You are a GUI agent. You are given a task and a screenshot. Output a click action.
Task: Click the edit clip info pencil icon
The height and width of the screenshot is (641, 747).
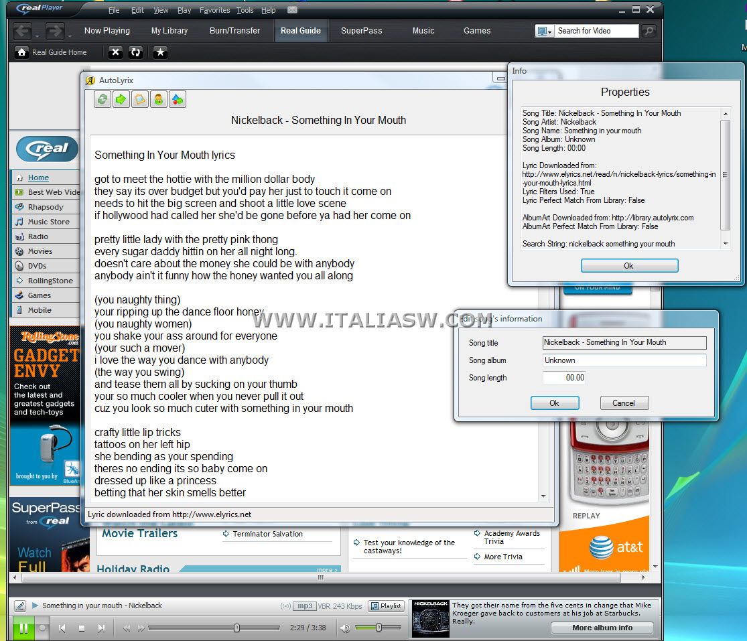[20, 606]
